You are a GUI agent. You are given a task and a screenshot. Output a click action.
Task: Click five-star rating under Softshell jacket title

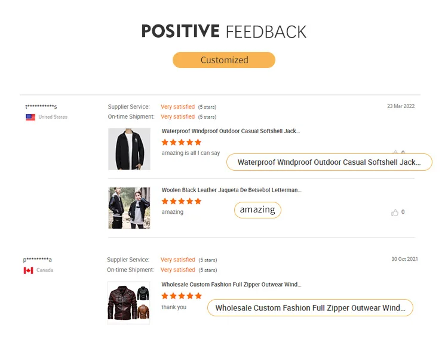[x=182, y=142]
